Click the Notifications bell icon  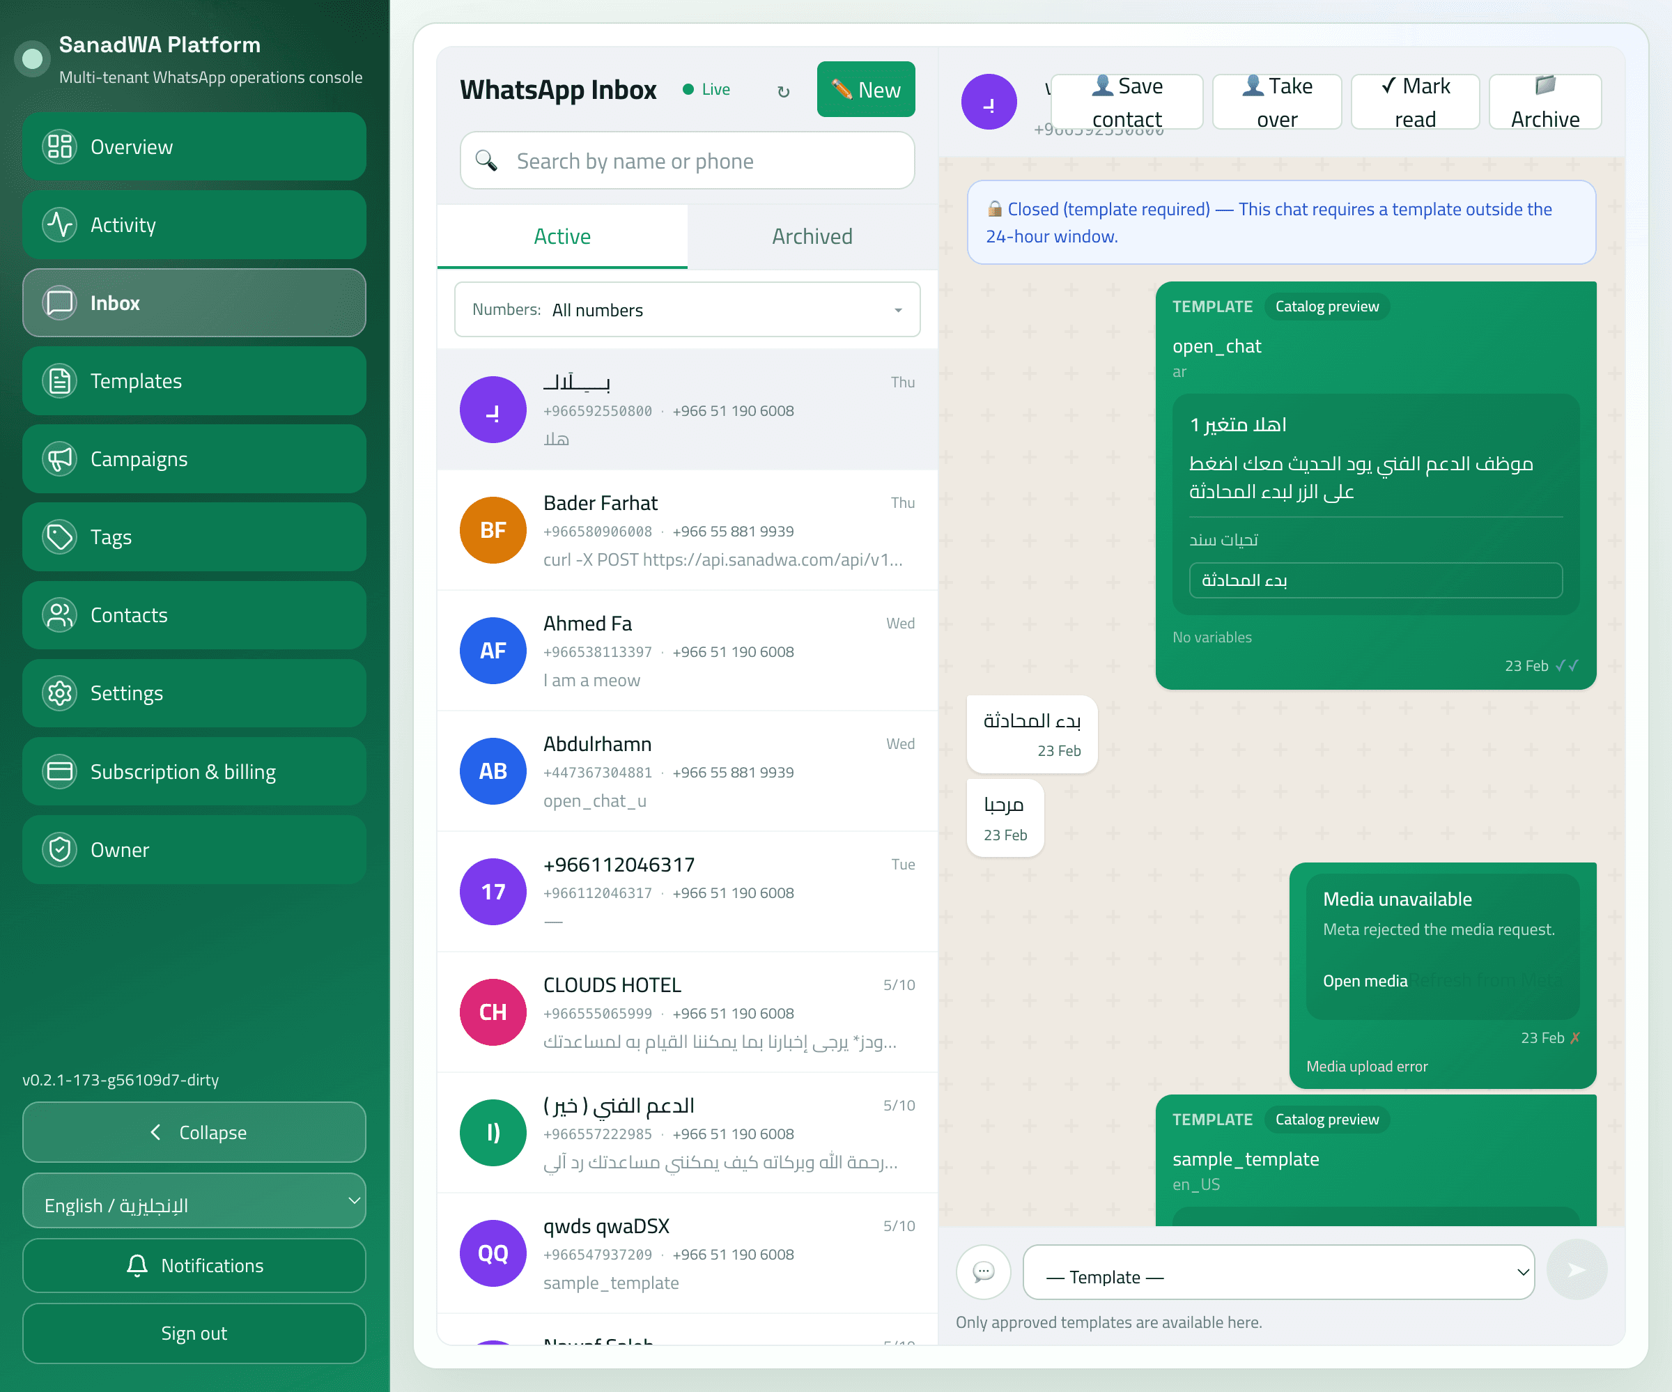(137, 1265)
